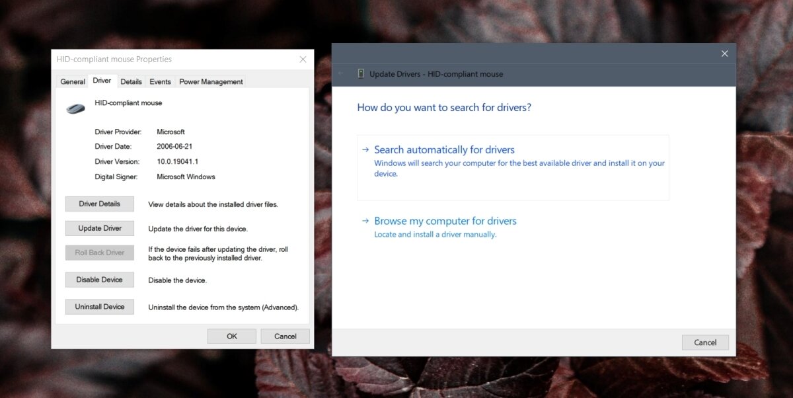
Task: Confirm the Properties dialog with OK
Action: click(231, 336)
